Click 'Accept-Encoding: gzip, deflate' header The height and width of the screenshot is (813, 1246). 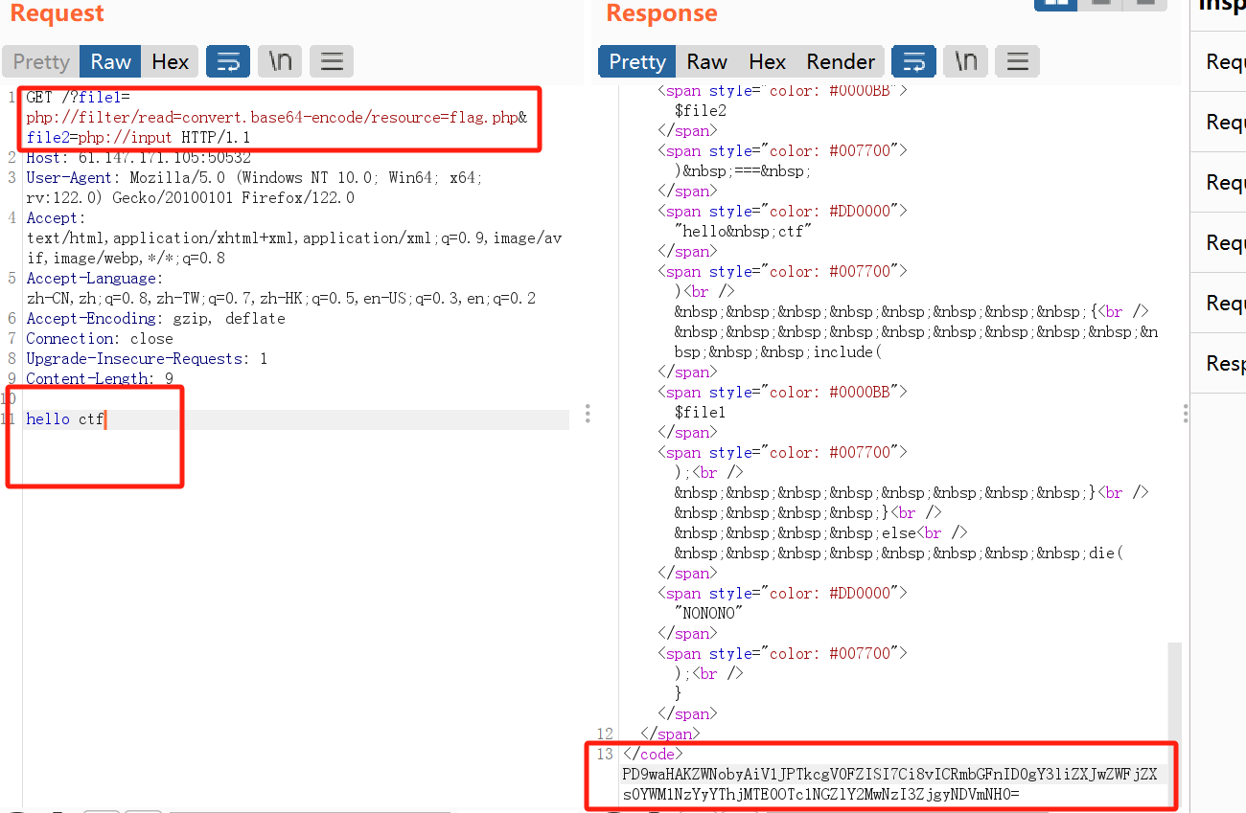click(155, 318)
